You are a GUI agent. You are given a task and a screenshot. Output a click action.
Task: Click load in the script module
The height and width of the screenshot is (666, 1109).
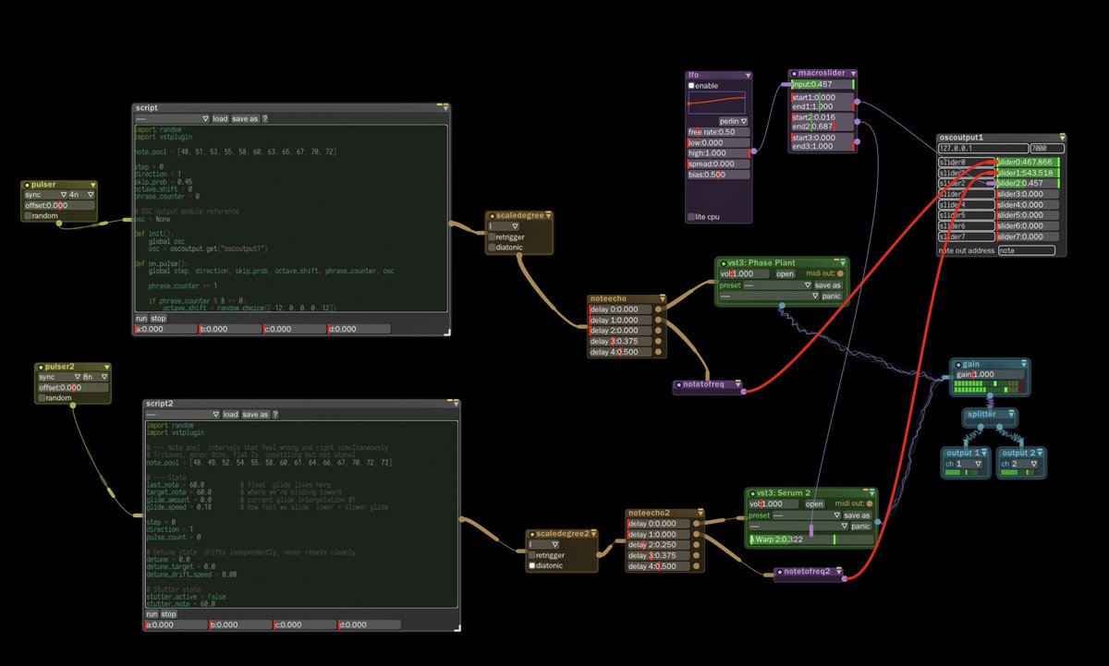tap(220, 118)
